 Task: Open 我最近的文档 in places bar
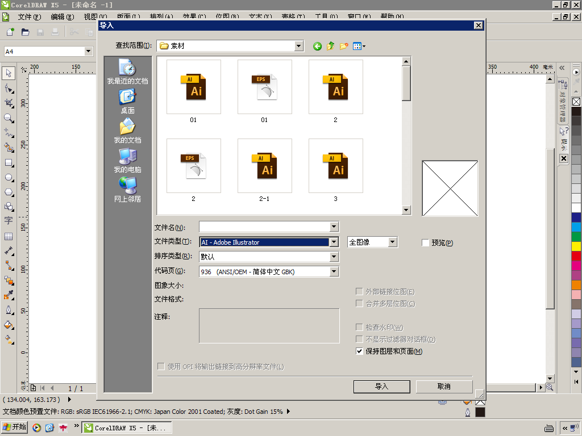[x=128, y=72]
